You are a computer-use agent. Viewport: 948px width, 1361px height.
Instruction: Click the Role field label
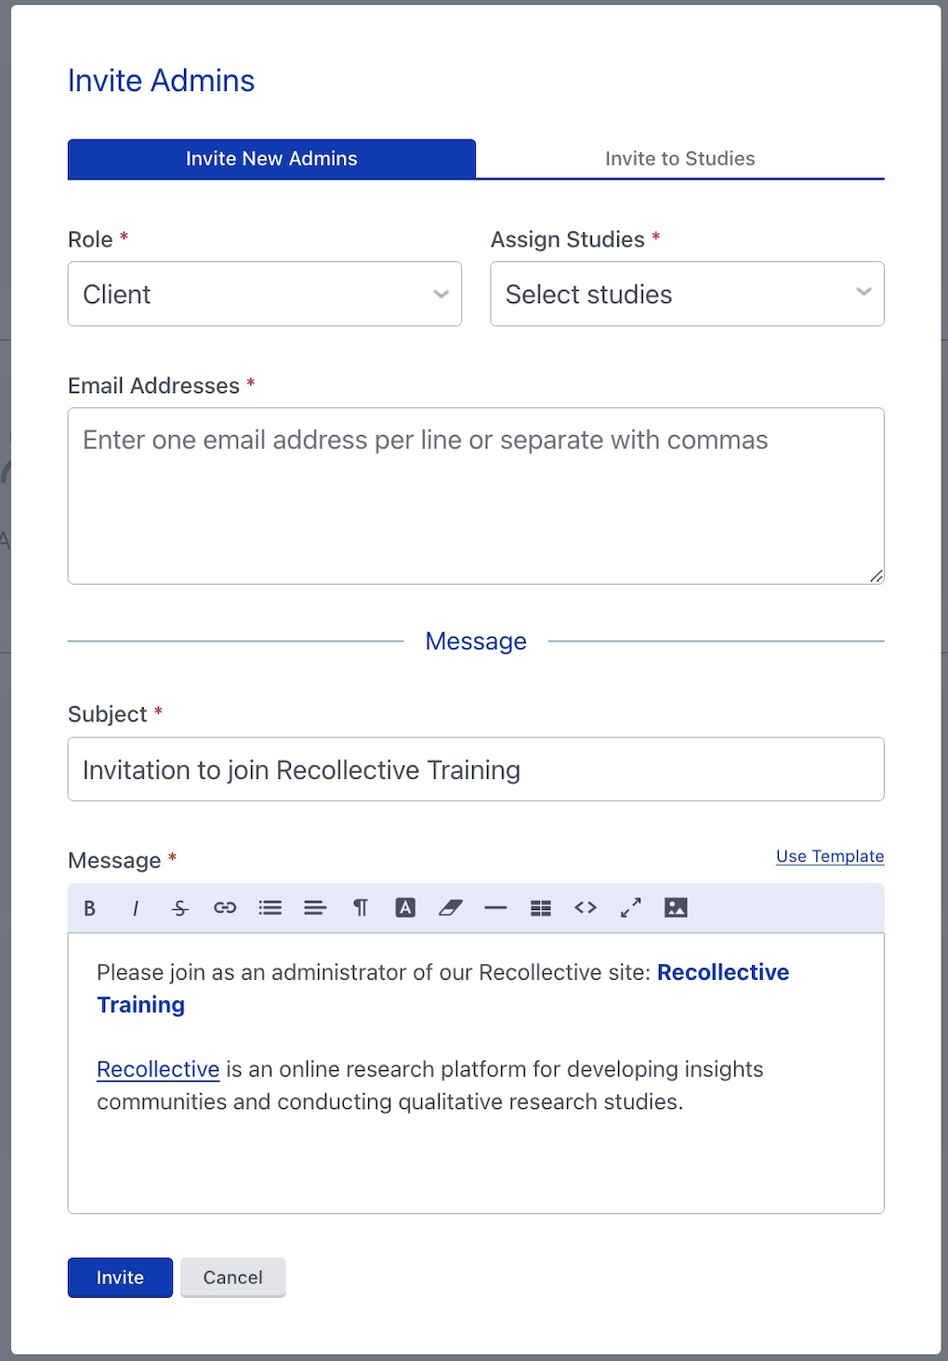[90, 240]
